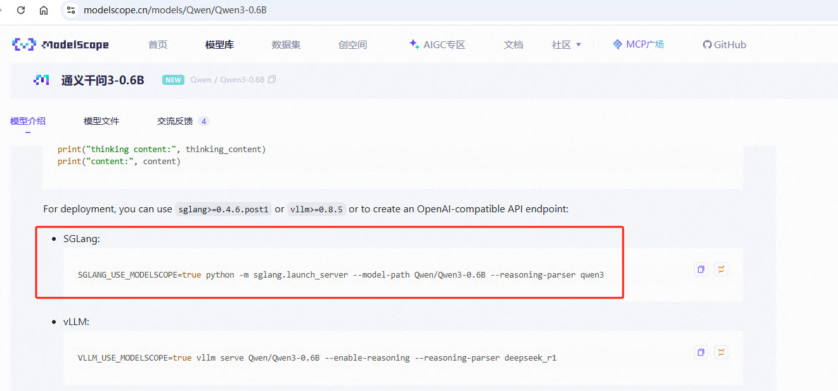Open the AIGC专区 section
The width and height of the screenshot is (838, 391).
[437, 44]
